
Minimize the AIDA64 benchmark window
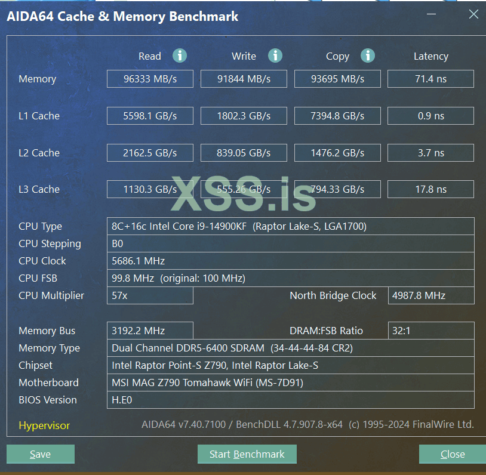coord(431,14)
